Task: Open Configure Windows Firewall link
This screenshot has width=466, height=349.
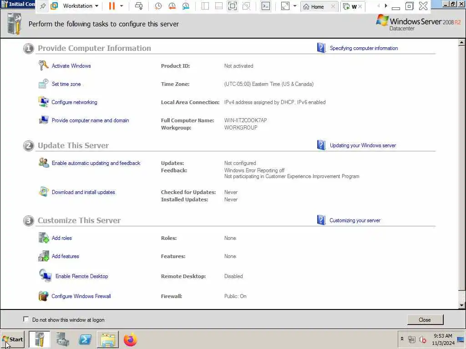Action: (x=81, y=296)
